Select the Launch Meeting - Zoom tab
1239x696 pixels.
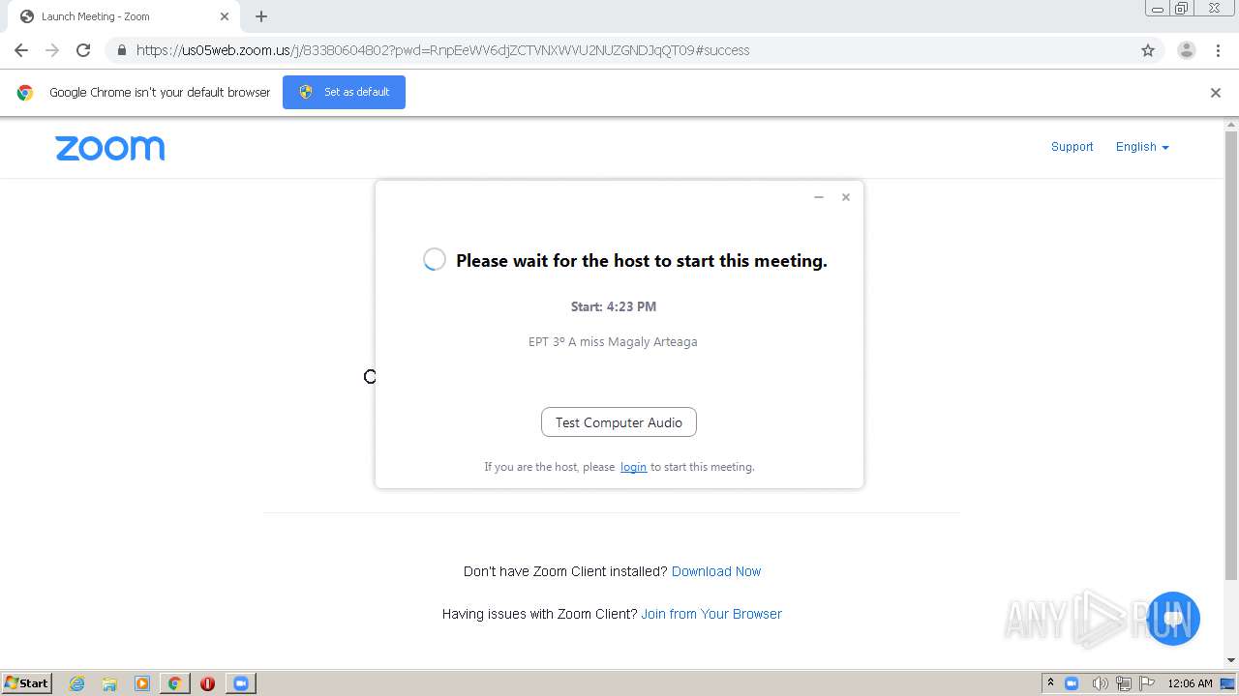(124, 16)
